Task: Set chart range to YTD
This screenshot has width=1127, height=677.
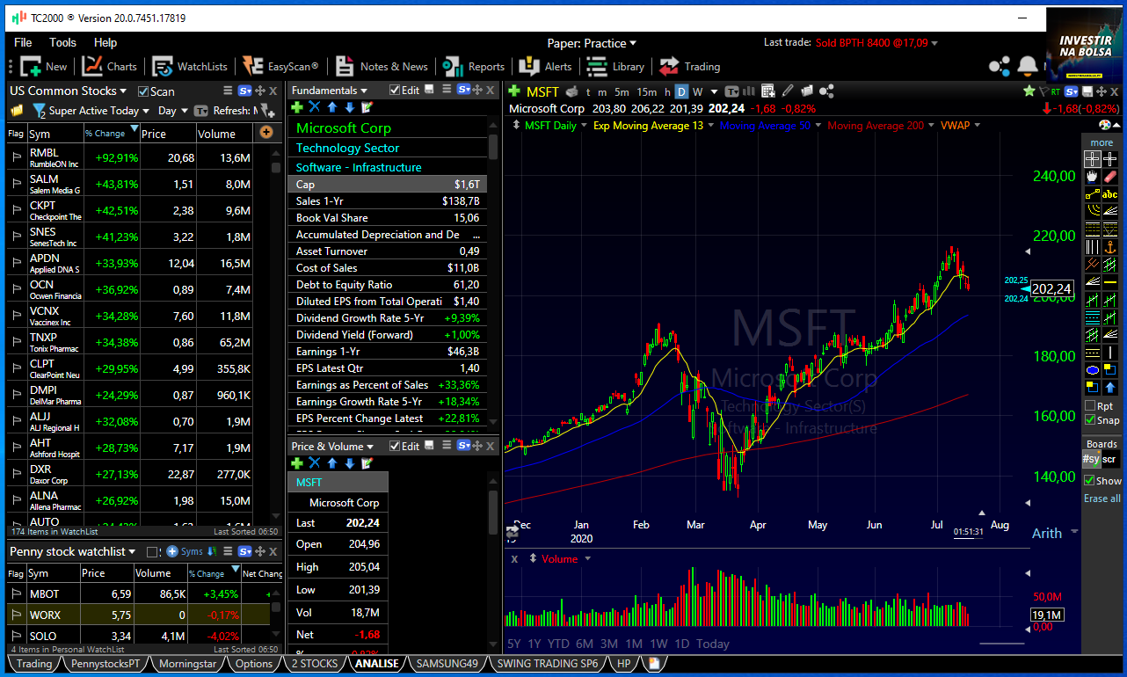Action: coord(558,644)
